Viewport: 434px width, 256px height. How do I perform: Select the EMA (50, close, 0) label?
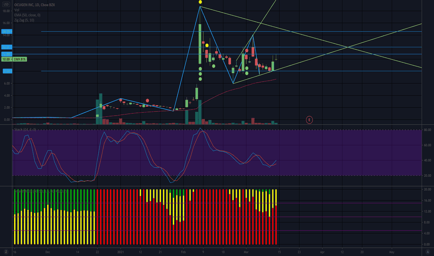(27, 15)
